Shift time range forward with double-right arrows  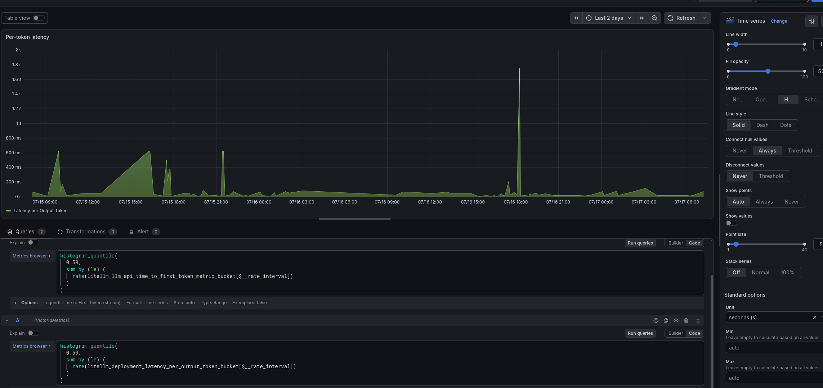point(642,18)
